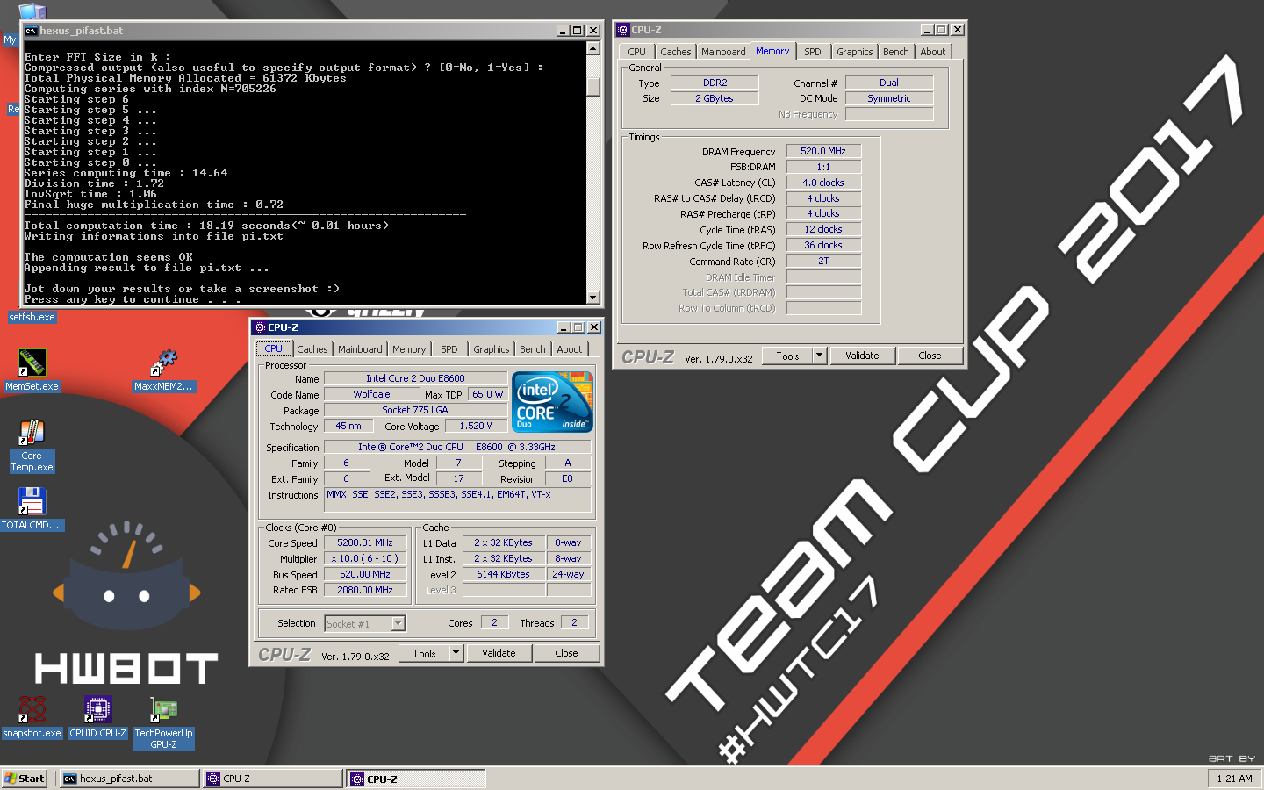Open TOTALCMD floppy disk icon
The image size is (1264, 790).
click(x=32, y=501)
